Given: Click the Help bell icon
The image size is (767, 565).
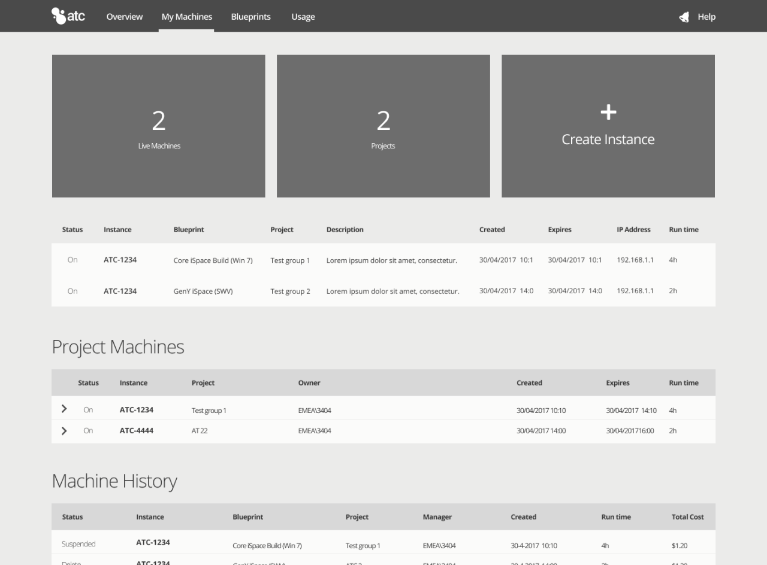Looking at the screenshot, I should tap(684, 17).
